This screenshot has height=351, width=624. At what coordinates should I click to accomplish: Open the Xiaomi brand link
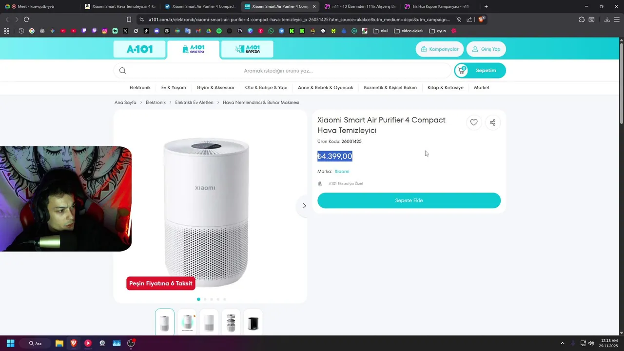pos(342,172)
